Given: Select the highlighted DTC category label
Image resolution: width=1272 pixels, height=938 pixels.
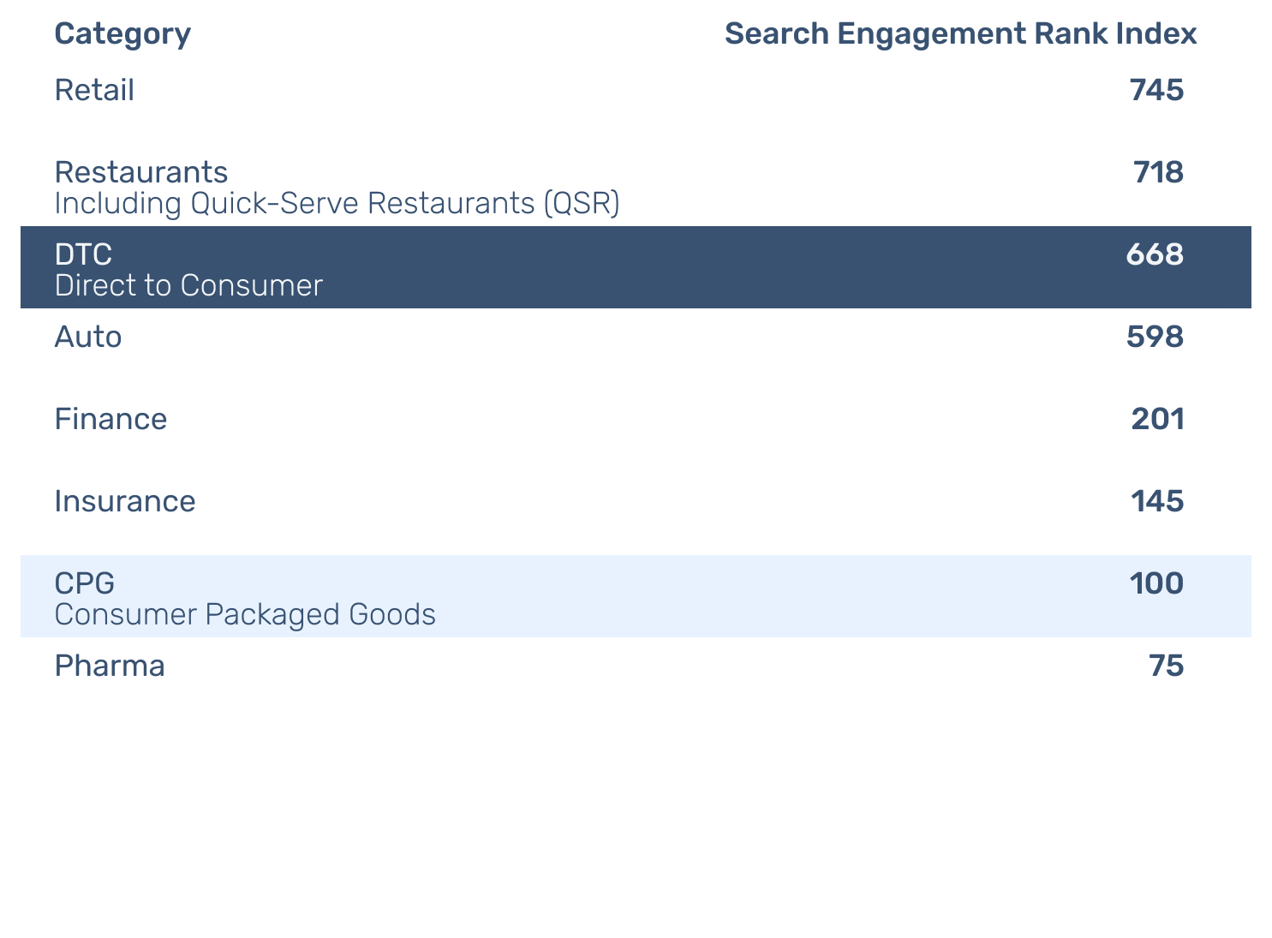Looking at the screenshot, I should [x=83, y=254].
